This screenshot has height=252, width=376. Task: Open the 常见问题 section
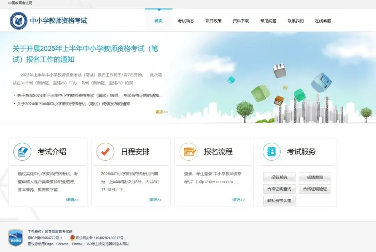tap(268, 21)
